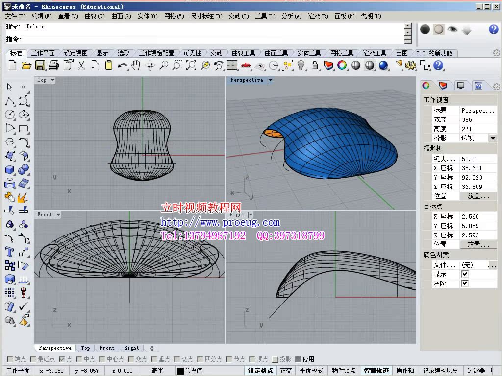Screen dimensions: 502x376
Task: Copy selection with the Copy icon
Action: point(95,66)
